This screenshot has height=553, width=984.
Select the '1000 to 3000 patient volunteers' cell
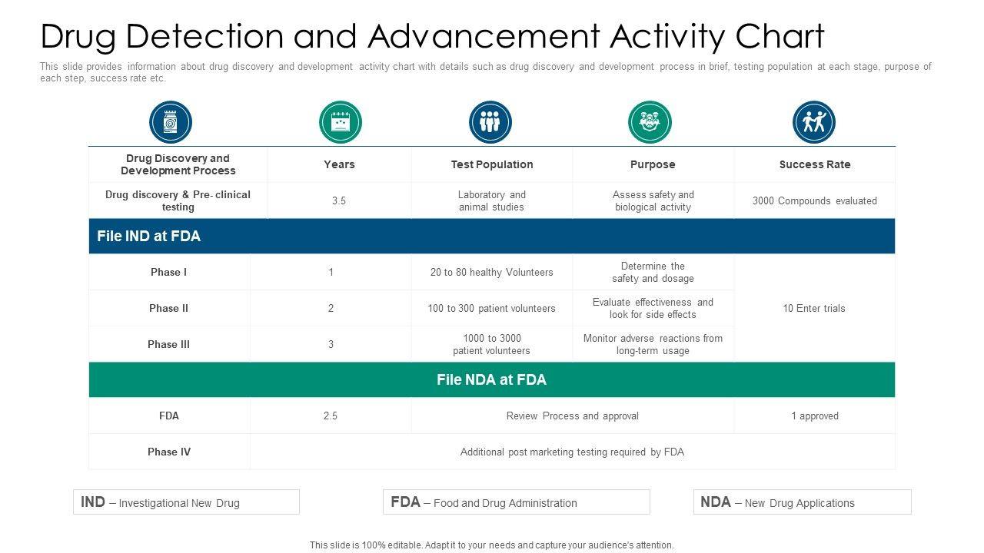[492, 344]
